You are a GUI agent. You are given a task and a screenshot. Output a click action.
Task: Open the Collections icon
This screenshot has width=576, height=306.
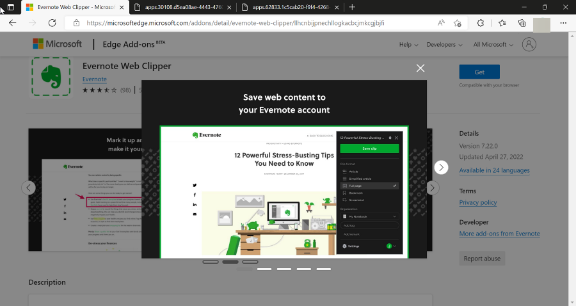[522, 23]
